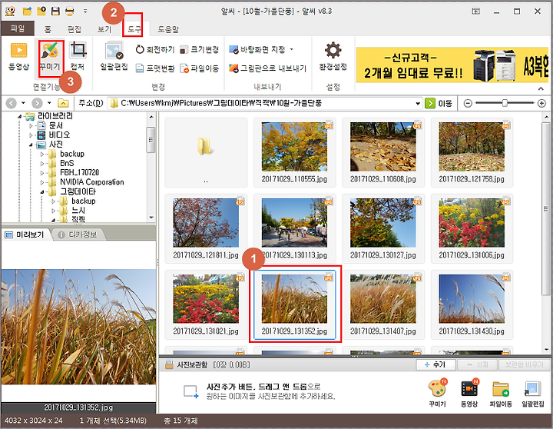The image size is (553, 429).
Task: Switch to the 도구 ribbon tab
Action: pyautogui.click(x=134, y=29)
